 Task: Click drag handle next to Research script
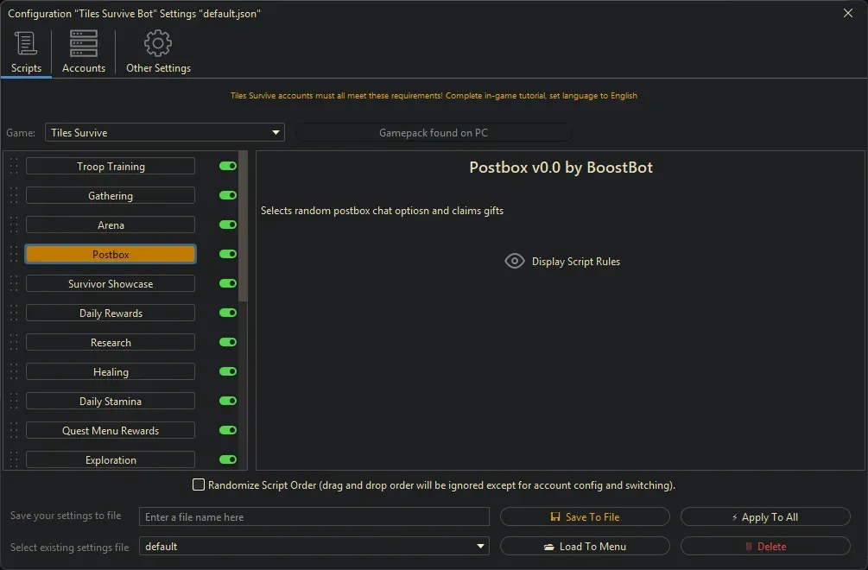14,343
